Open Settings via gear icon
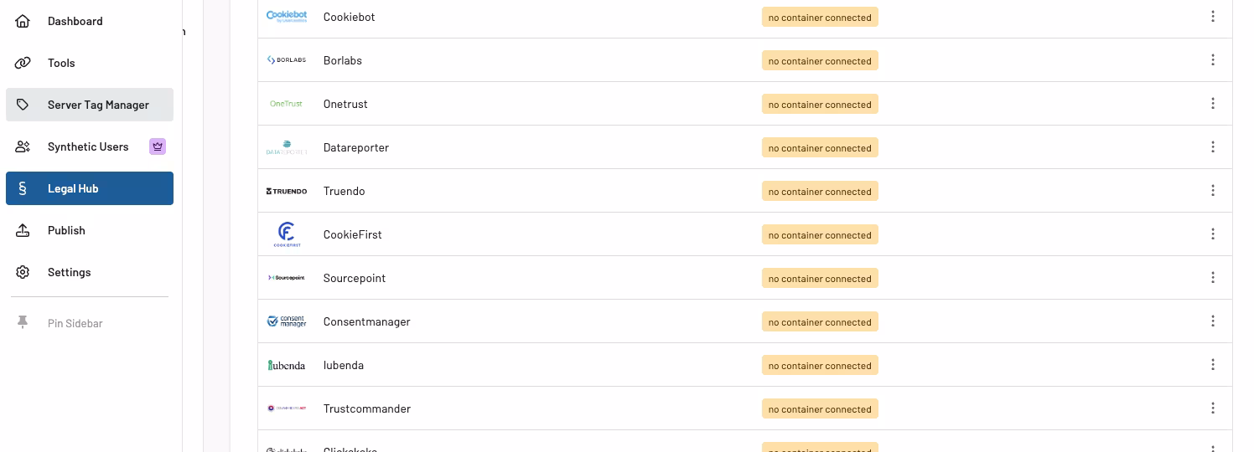The image size is (1254, 452). pyautogui.click(x=23, y=272)
